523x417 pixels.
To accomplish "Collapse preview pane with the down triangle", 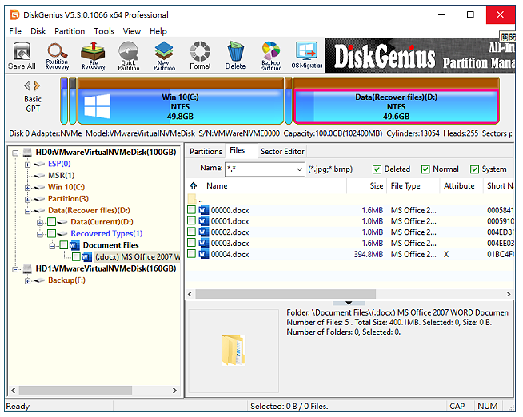I will pyautogui.click(x=349, y=303).
